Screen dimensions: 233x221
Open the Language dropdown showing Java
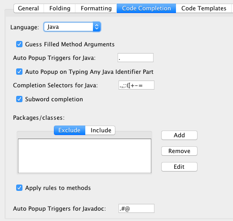(x=72, y=27)
